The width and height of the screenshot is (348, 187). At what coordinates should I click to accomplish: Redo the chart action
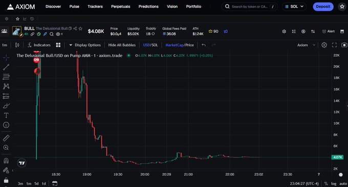coord(213,45)
